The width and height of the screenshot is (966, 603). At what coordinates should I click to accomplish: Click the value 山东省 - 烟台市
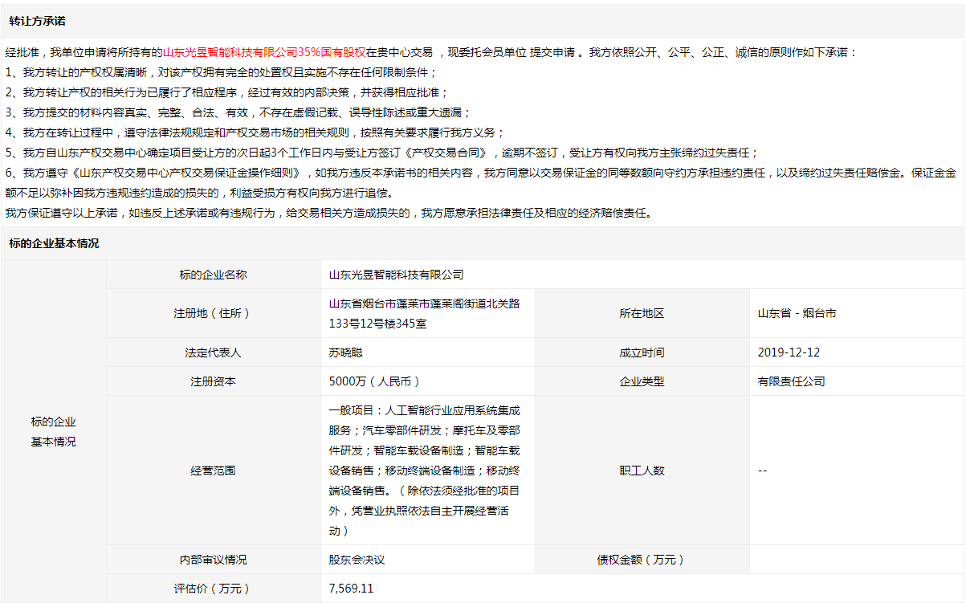[x=797, y=313]
